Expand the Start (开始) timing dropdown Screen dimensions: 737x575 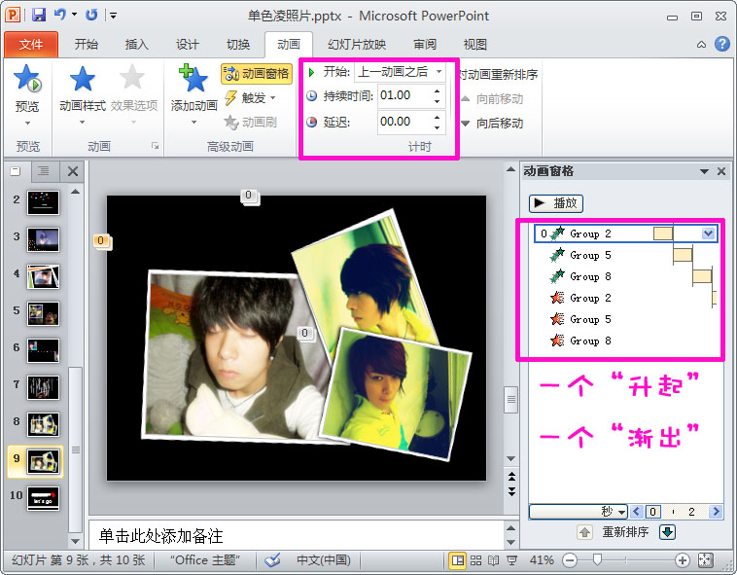pos(439,72)
